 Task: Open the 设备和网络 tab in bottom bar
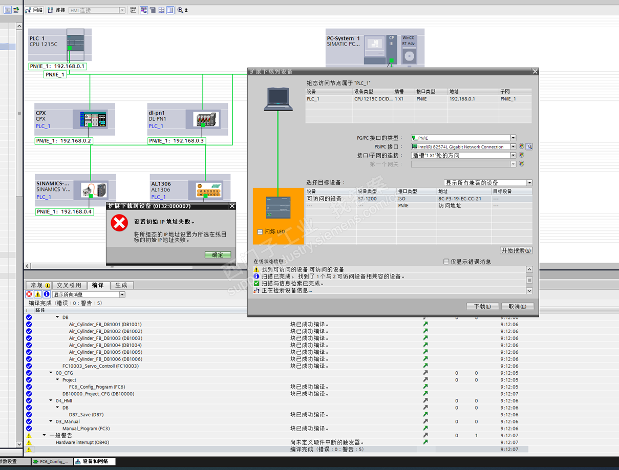click(x=94, y=462)
